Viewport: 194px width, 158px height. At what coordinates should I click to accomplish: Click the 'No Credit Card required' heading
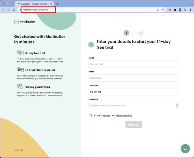coord(40,70)
